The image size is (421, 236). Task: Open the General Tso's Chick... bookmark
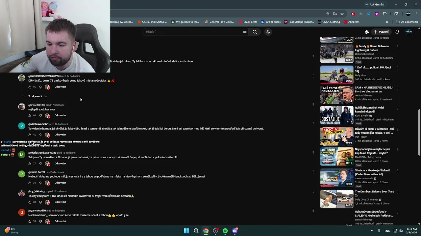click(219, 22)
